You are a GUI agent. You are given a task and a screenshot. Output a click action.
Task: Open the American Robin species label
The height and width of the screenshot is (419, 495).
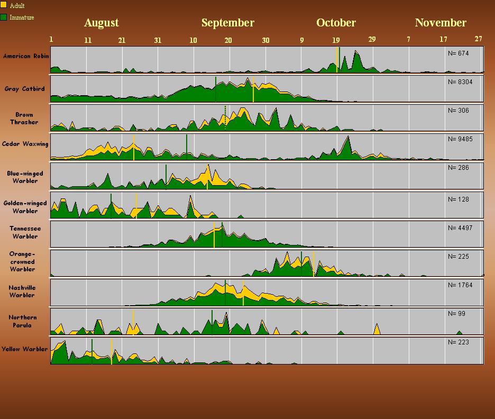[26, 56]
